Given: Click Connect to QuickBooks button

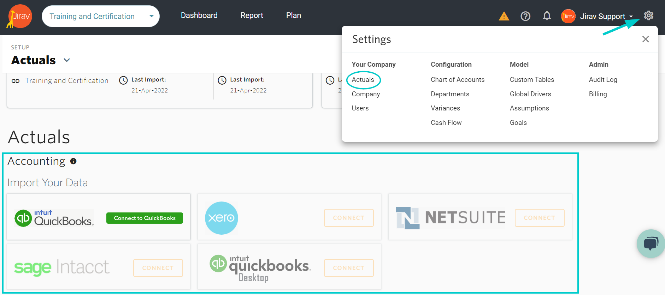Looking at the screenshot, I should [x=145, y=218].
